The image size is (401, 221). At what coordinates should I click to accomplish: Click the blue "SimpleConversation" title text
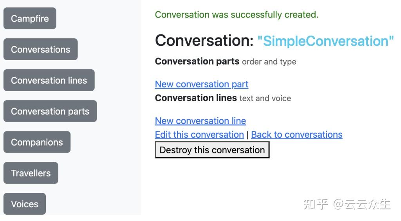(325, 41)
